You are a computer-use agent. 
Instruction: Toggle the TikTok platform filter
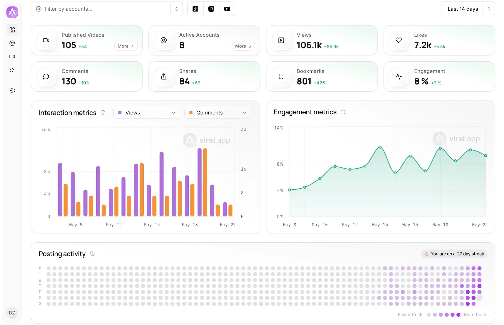point(195,9)
